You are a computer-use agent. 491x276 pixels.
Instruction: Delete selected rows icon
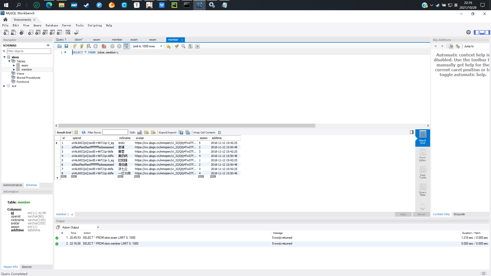(x=153, y=132)
